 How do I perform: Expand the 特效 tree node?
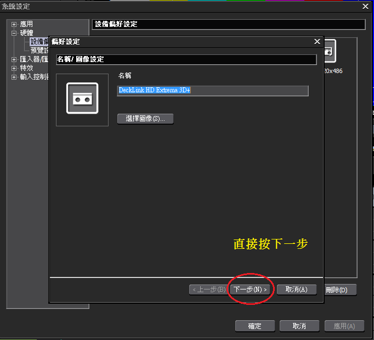pos(14,68)
